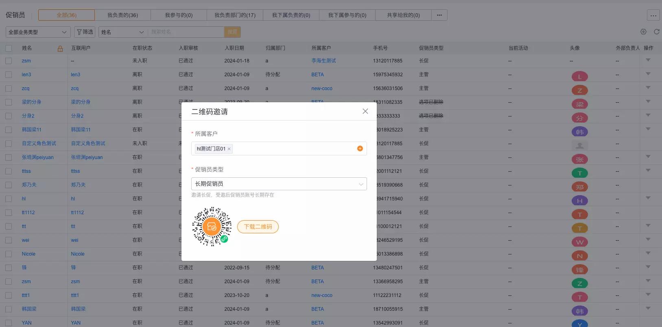Open the top-right more options button
Viewport: 662px width, 327px height.
point(653,15)
